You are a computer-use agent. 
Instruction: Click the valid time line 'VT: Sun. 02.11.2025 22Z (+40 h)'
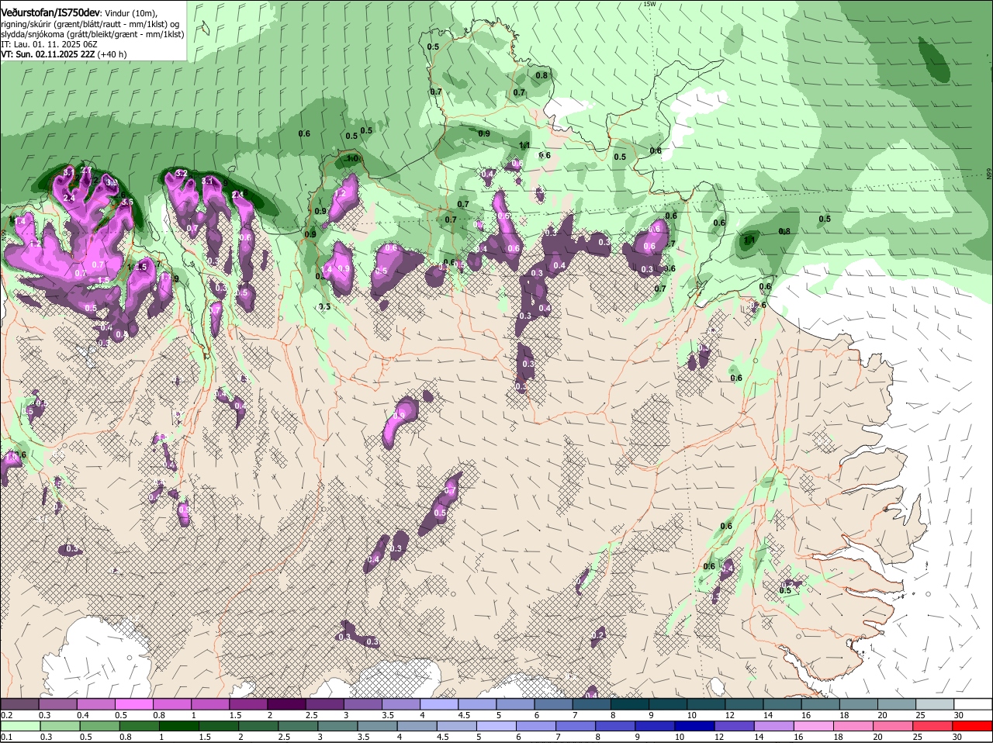point(64,54)
